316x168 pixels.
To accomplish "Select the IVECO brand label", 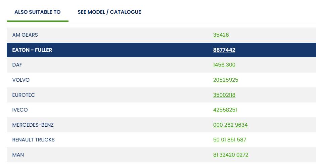I will tap(20, 110).
